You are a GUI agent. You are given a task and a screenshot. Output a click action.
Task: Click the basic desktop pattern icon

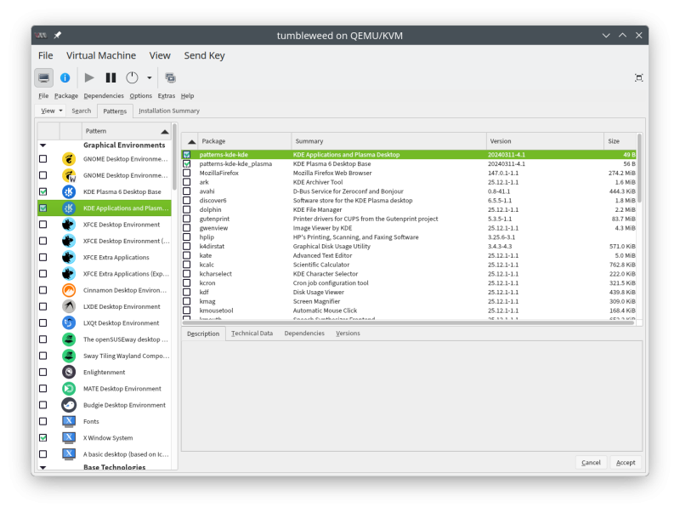click(69, 454)
